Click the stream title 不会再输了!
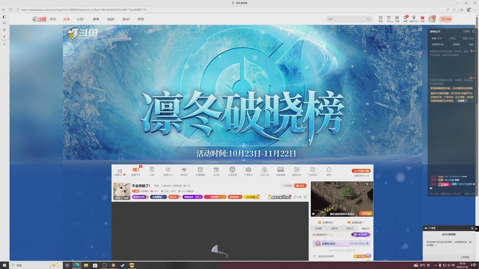479x269 pixels. tap(141, 185)
